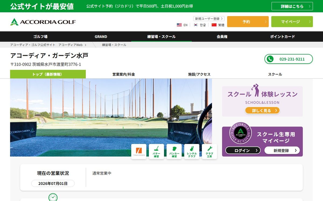The width and height of the screenshot is (323, 201).
Task: Click 詳細はこちら in the top banner
Action: pos(292,6)
